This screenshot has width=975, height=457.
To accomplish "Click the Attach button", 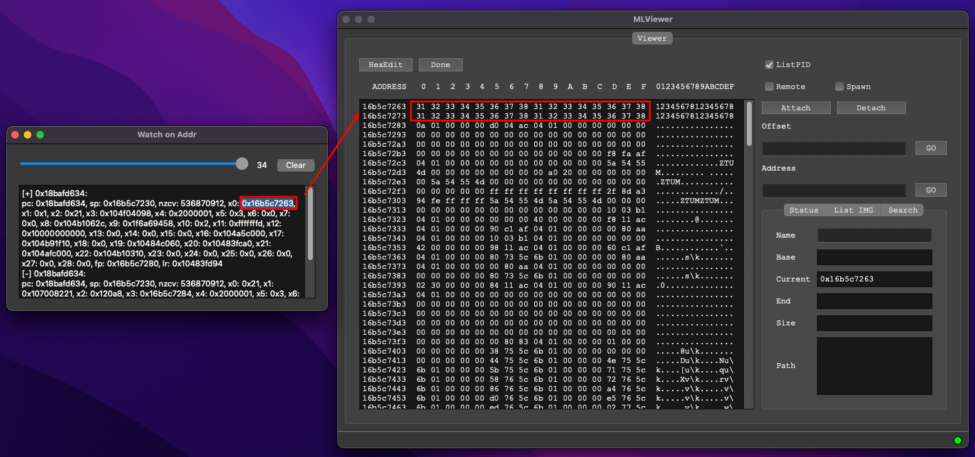I will 796,108.
